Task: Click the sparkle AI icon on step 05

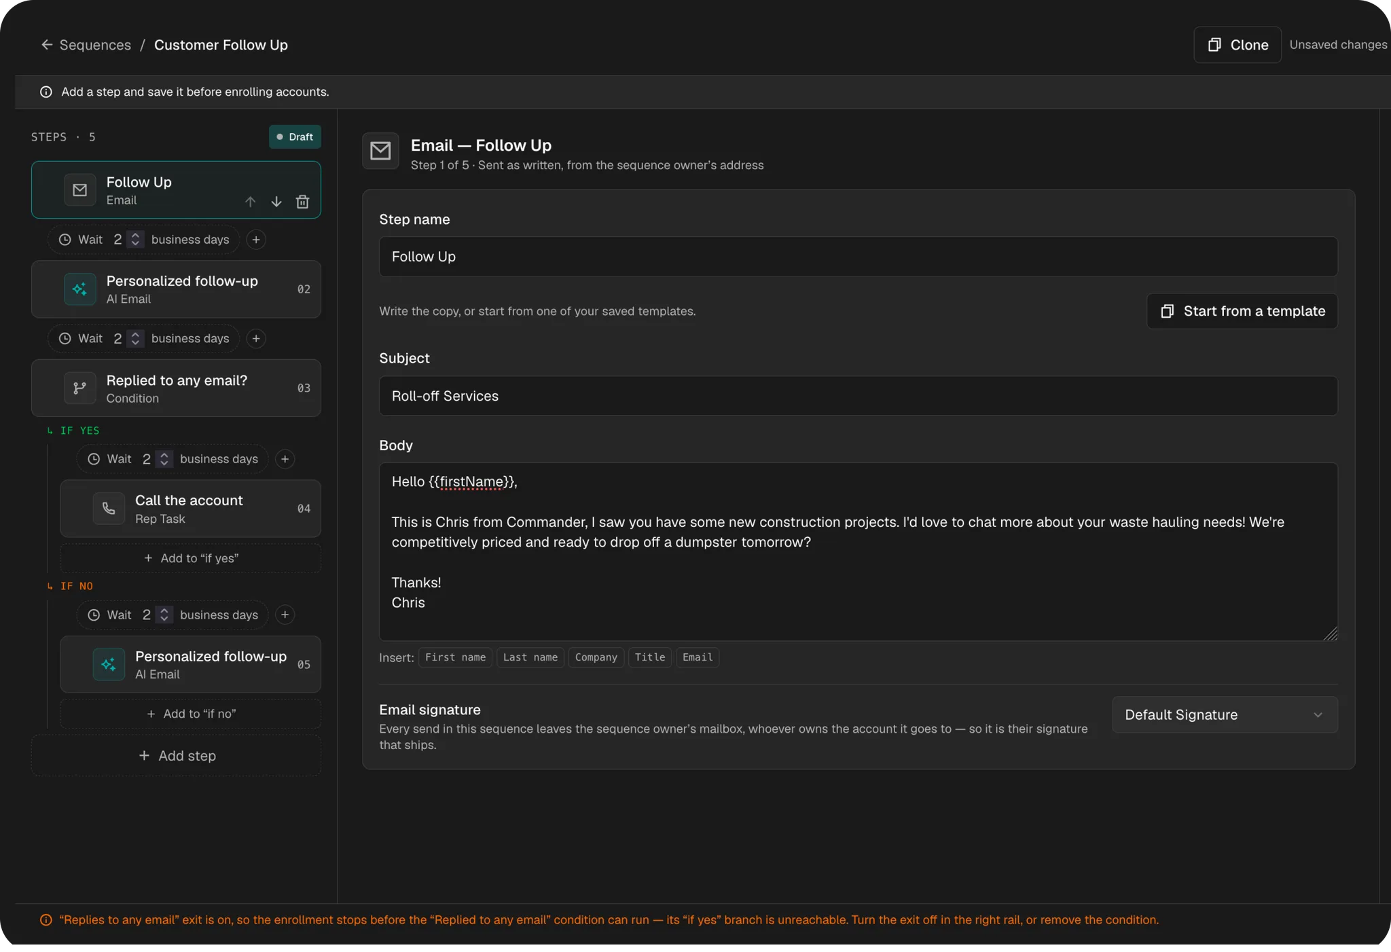Action: (109, 665)
